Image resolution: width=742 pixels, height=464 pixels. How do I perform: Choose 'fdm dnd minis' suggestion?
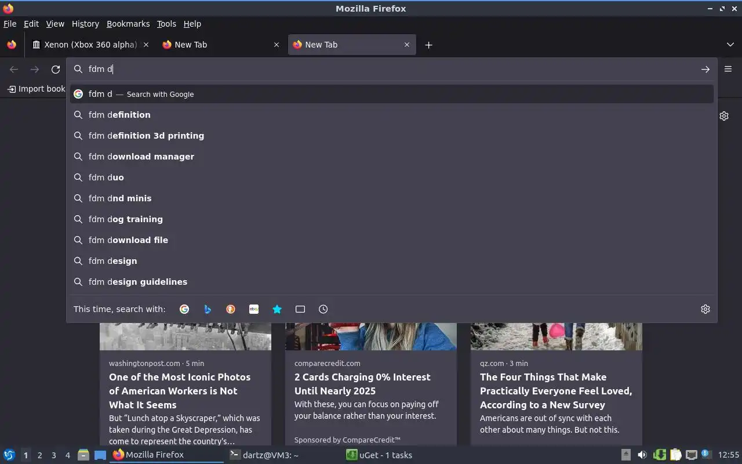pos(392,198)
